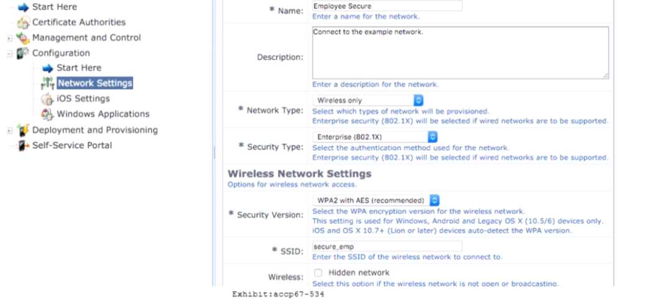Click the Network Settings icon
Screen dimensions: 665x301
pyautogui.click(x=47, y=83)
